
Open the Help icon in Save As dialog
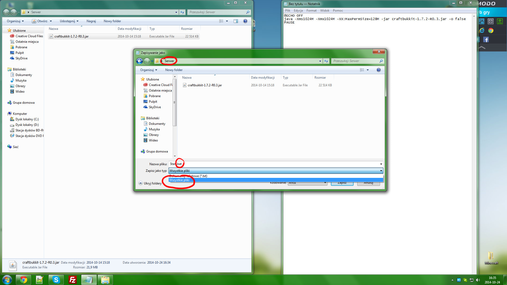click(379, 70)
